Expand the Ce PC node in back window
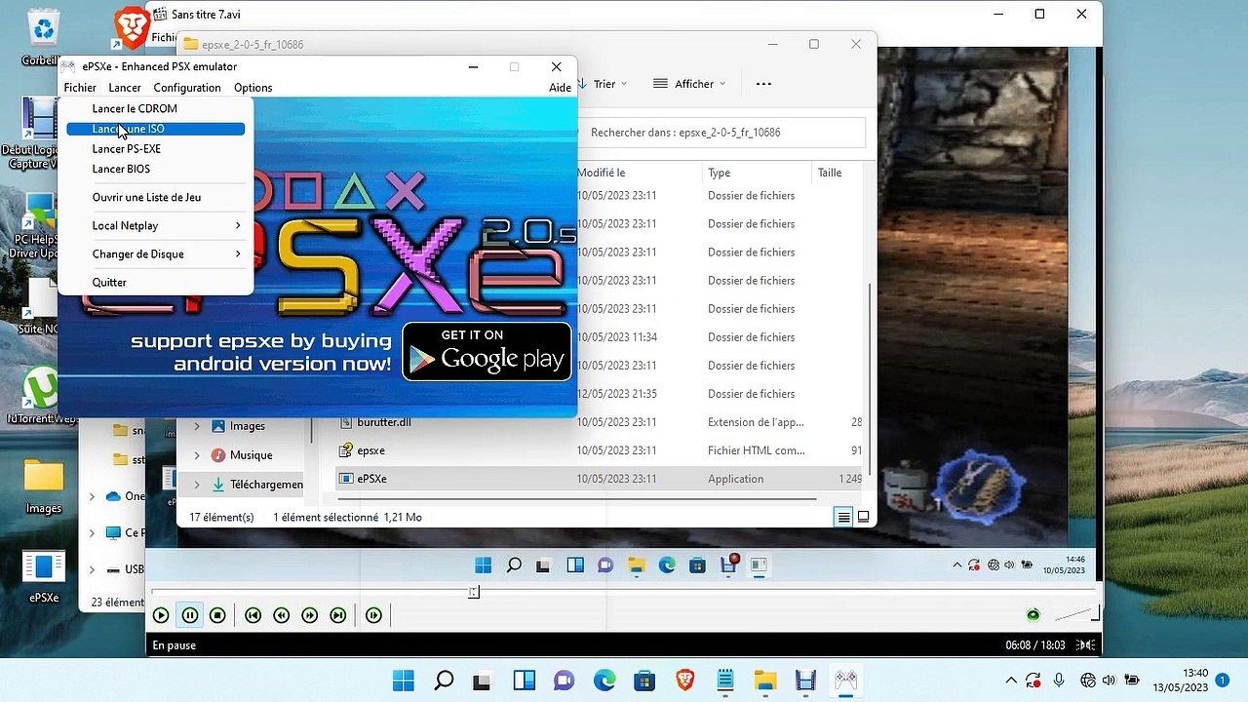1248x702 pixels. tap(93, 533)
